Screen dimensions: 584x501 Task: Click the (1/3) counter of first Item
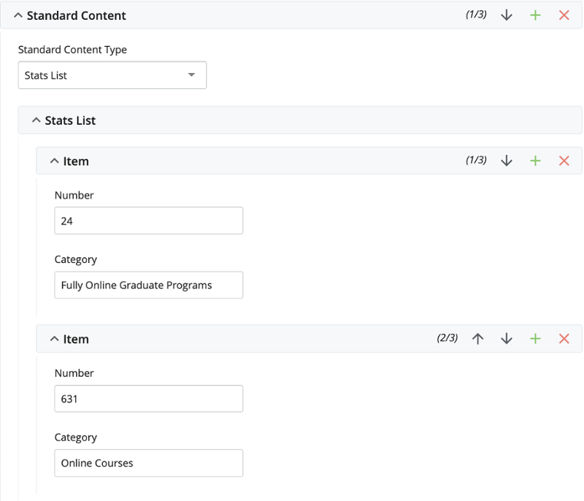tap(476, 160)
